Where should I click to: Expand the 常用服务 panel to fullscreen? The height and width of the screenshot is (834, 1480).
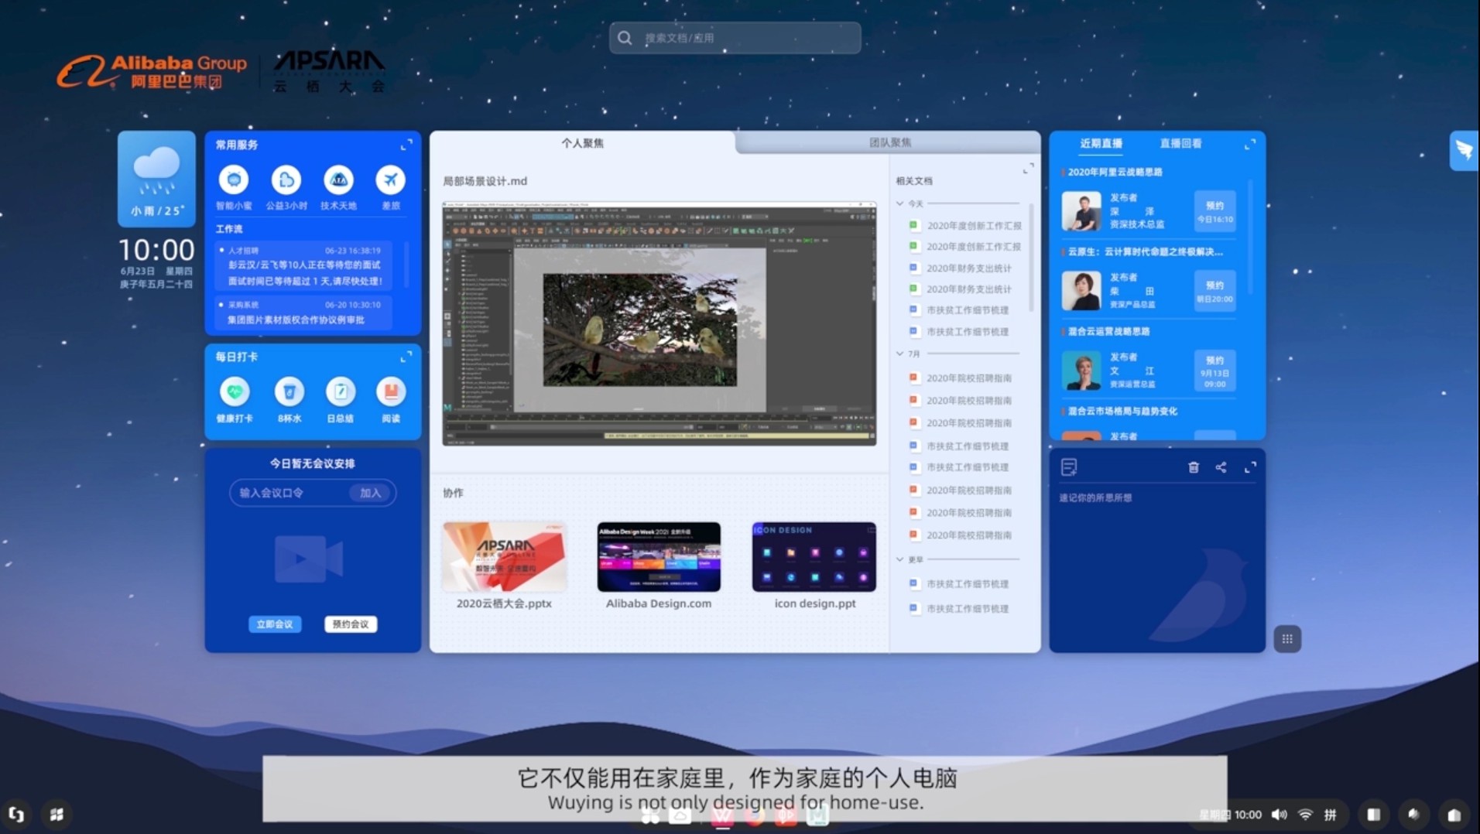tap(406, 145)
